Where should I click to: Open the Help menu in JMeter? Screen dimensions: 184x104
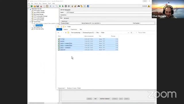pos(53,3)
